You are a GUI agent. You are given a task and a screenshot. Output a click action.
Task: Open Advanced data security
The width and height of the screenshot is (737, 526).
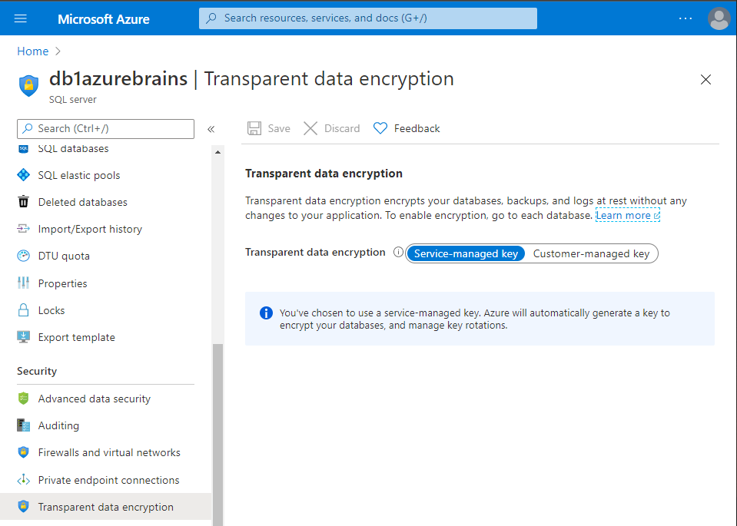(95, 399)
